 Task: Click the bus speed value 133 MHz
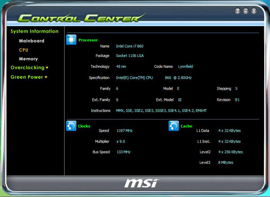[124, 152]
